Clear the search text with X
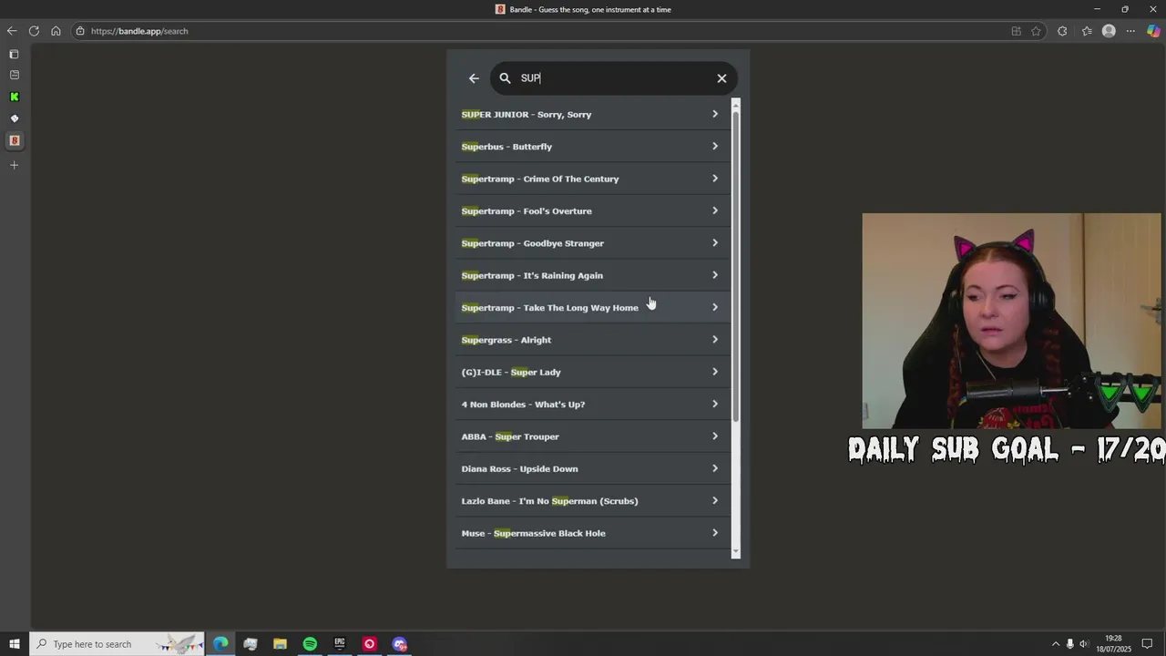Screen dimensions: 1166x656 [721, 78]
